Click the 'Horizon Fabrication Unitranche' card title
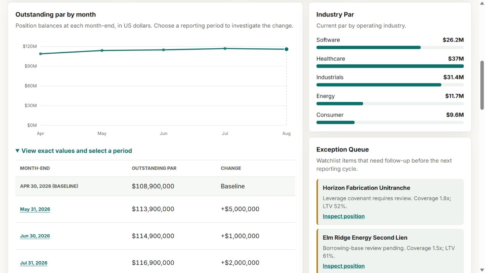 [x=367, y=188]
